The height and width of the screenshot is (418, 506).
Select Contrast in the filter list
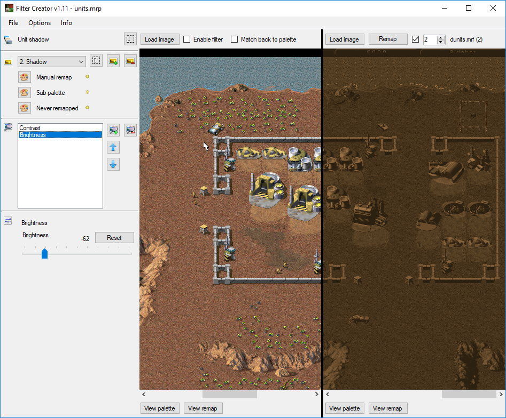[x=60, y=128]
